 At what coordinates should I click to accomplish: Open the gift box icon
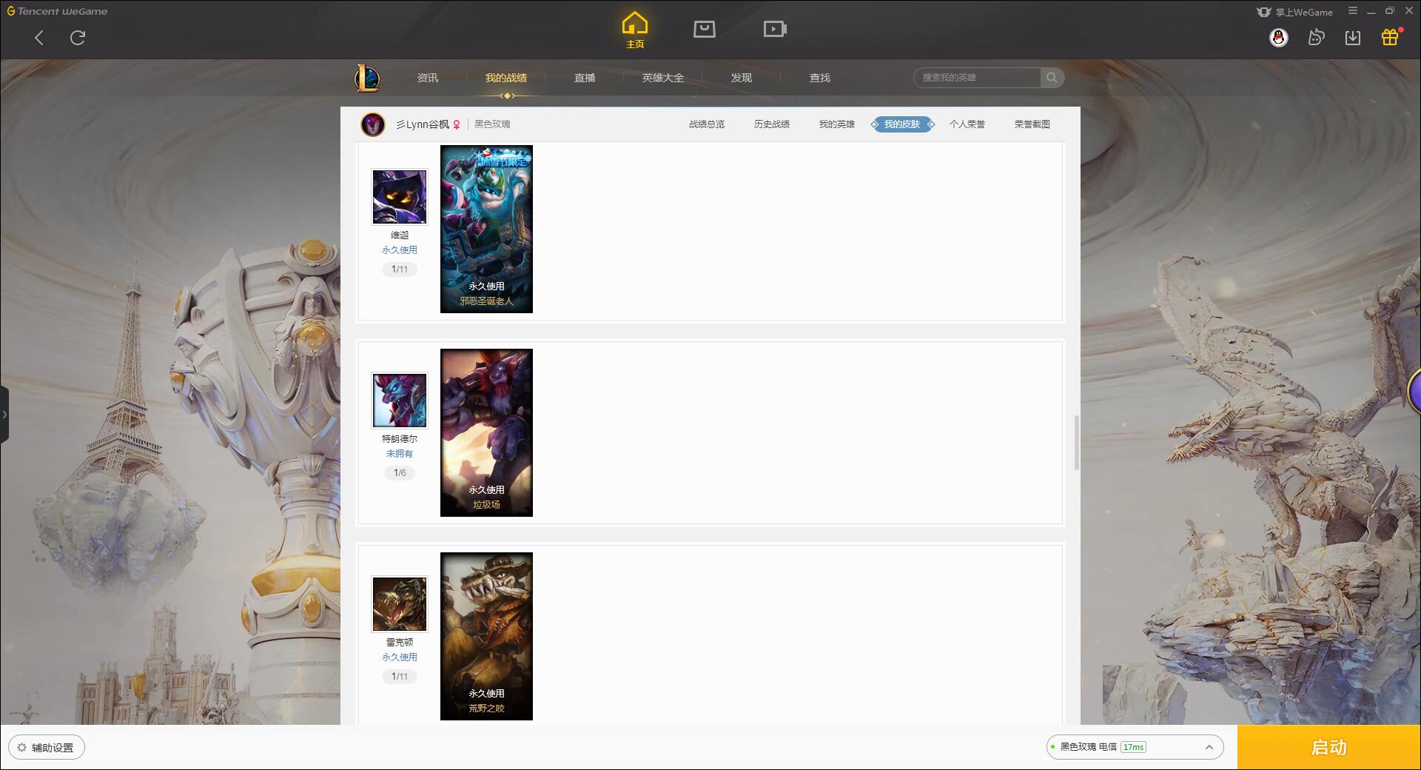click(x=1390, y=37)
